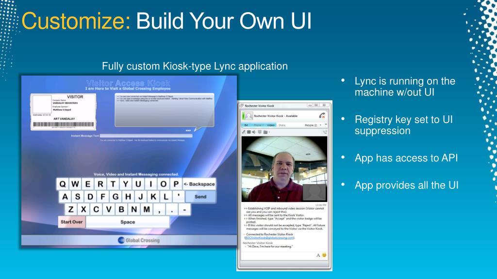Screen dimensions: 497x279
Task: Open the emoticon smiley picker
Action: (x=324, y=255)
